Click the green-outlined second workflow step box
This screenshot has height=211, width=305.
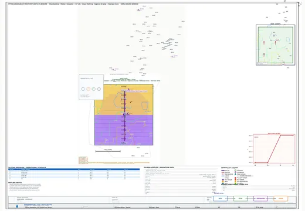point(240,199)
